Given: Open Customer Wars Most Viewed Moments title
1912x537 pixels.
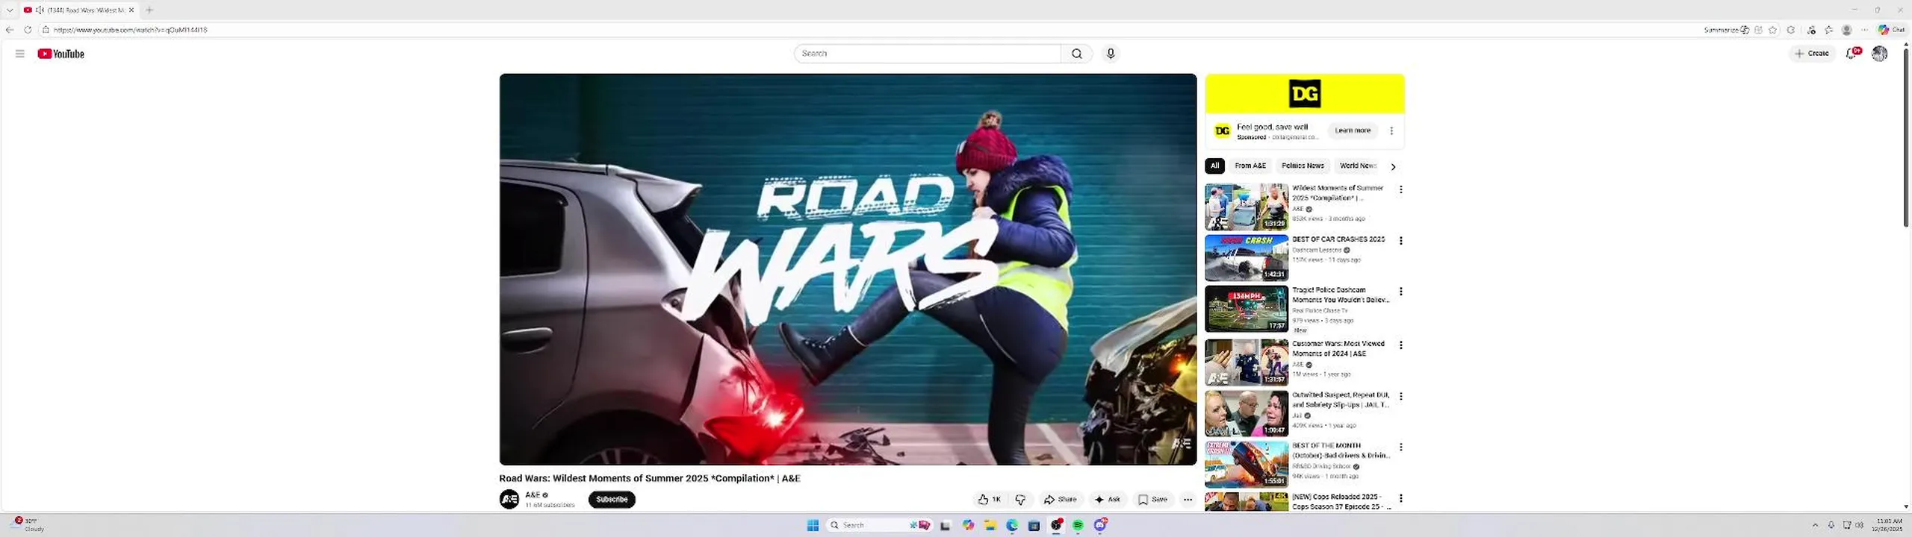Looking at the screenshot, I should (1338, 349).
